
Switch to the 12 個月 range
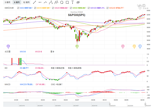26,2
